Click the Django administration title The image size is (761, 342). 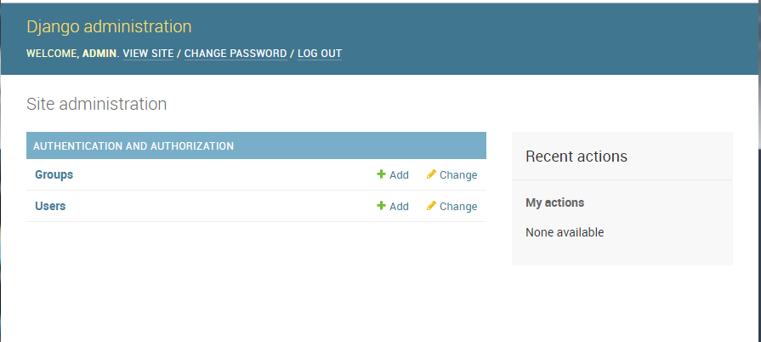click(109, 26)
